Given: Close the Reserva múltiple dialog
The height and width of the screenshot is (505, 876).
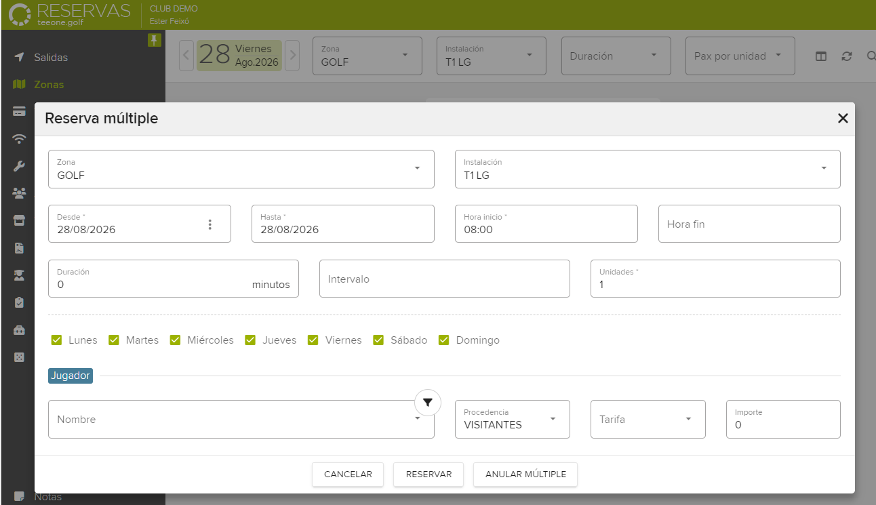Looking at the screenshot, I should pyautogui.click(x=843, y=119).
